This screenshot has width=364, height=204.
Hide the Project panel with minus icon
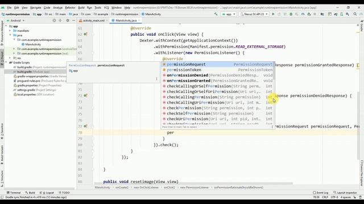[73, 20]
